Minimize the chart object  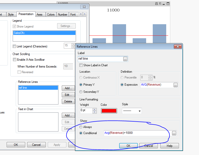coord(164,4)
